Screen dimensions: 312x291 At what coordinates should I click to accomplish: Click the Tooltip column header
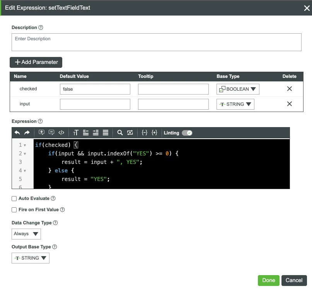coord(146,76)
